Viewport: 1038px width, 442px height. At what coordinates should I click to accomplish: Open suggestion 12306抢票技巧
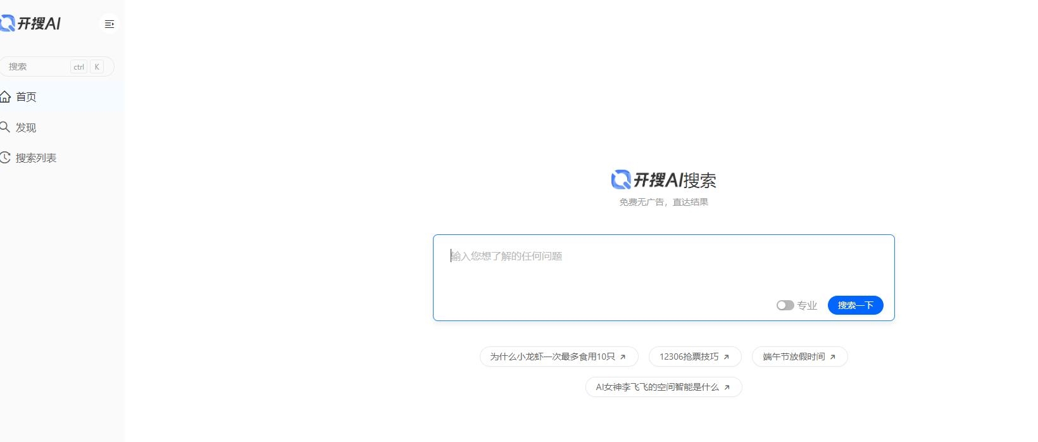tap(695, 357)
